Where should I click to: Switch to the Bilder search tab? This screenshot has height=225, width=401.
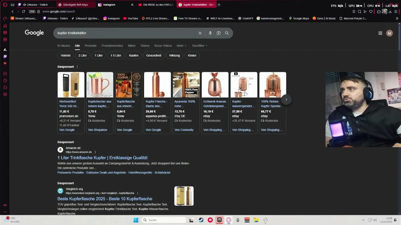[x=132, y=46]
